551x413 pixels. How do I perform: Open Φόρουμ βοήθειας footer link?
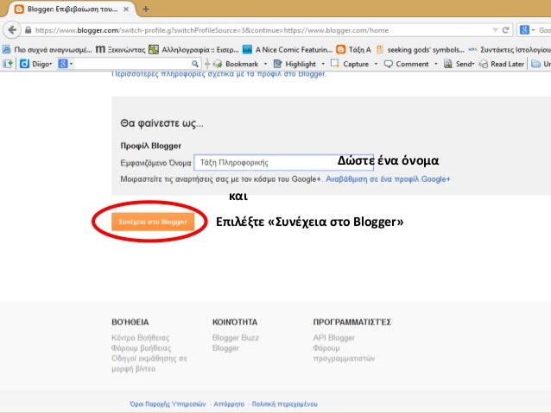(x=141, y=348)
